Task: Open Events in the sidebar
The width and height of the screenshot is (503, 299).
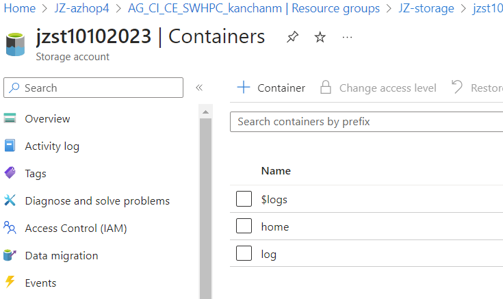Action: coord(41,283)
